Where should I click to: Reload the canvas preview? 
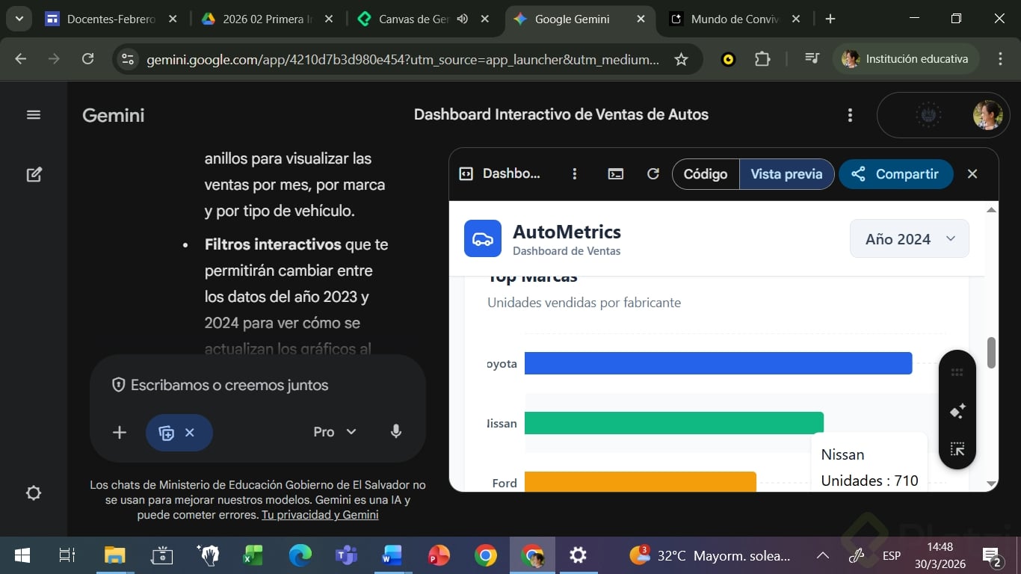tap(653, 174)
